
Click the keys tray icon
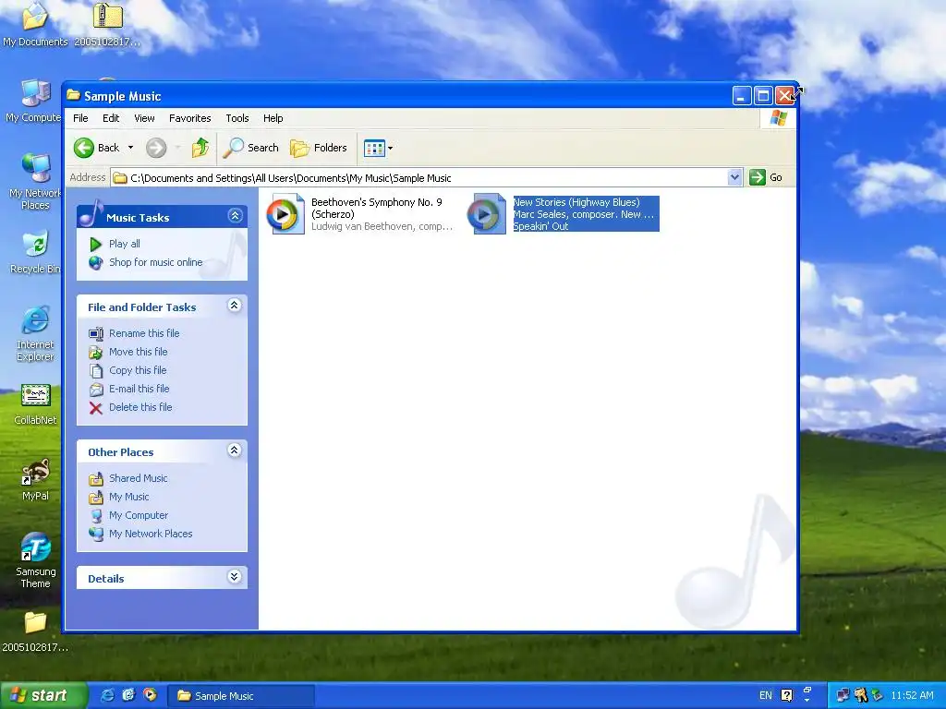click(x=861, y=696)
